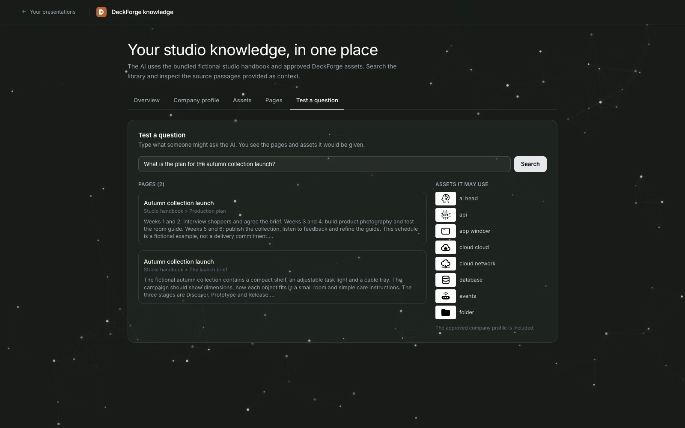
Task: Select the cloud network asset icon
Action: coord(445,264)
